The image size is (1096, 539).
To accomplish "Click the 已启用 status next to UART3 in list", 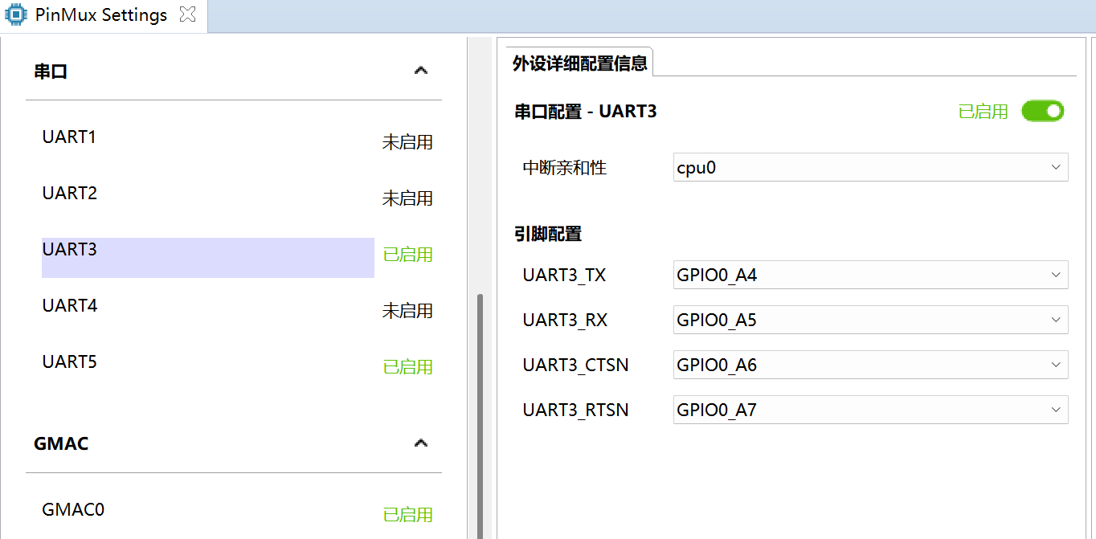I will point(407,255).
